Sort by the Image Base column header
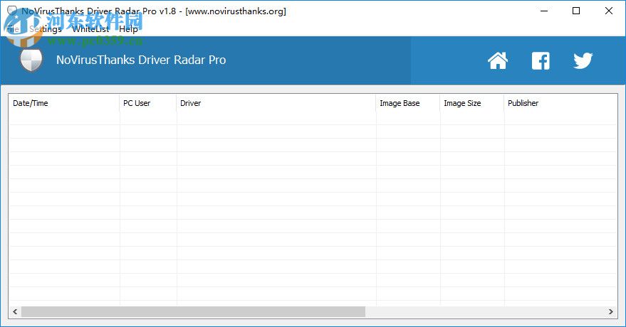626x327 pixels. point(407,103)
